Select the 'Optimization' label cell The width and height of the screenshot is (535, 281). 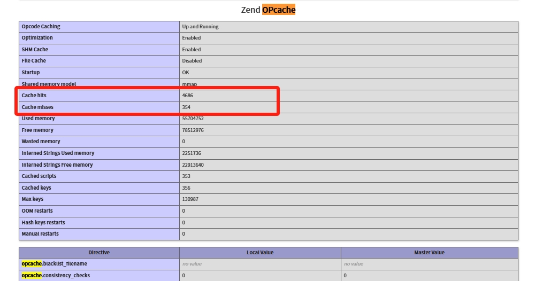tap(99, 38)
